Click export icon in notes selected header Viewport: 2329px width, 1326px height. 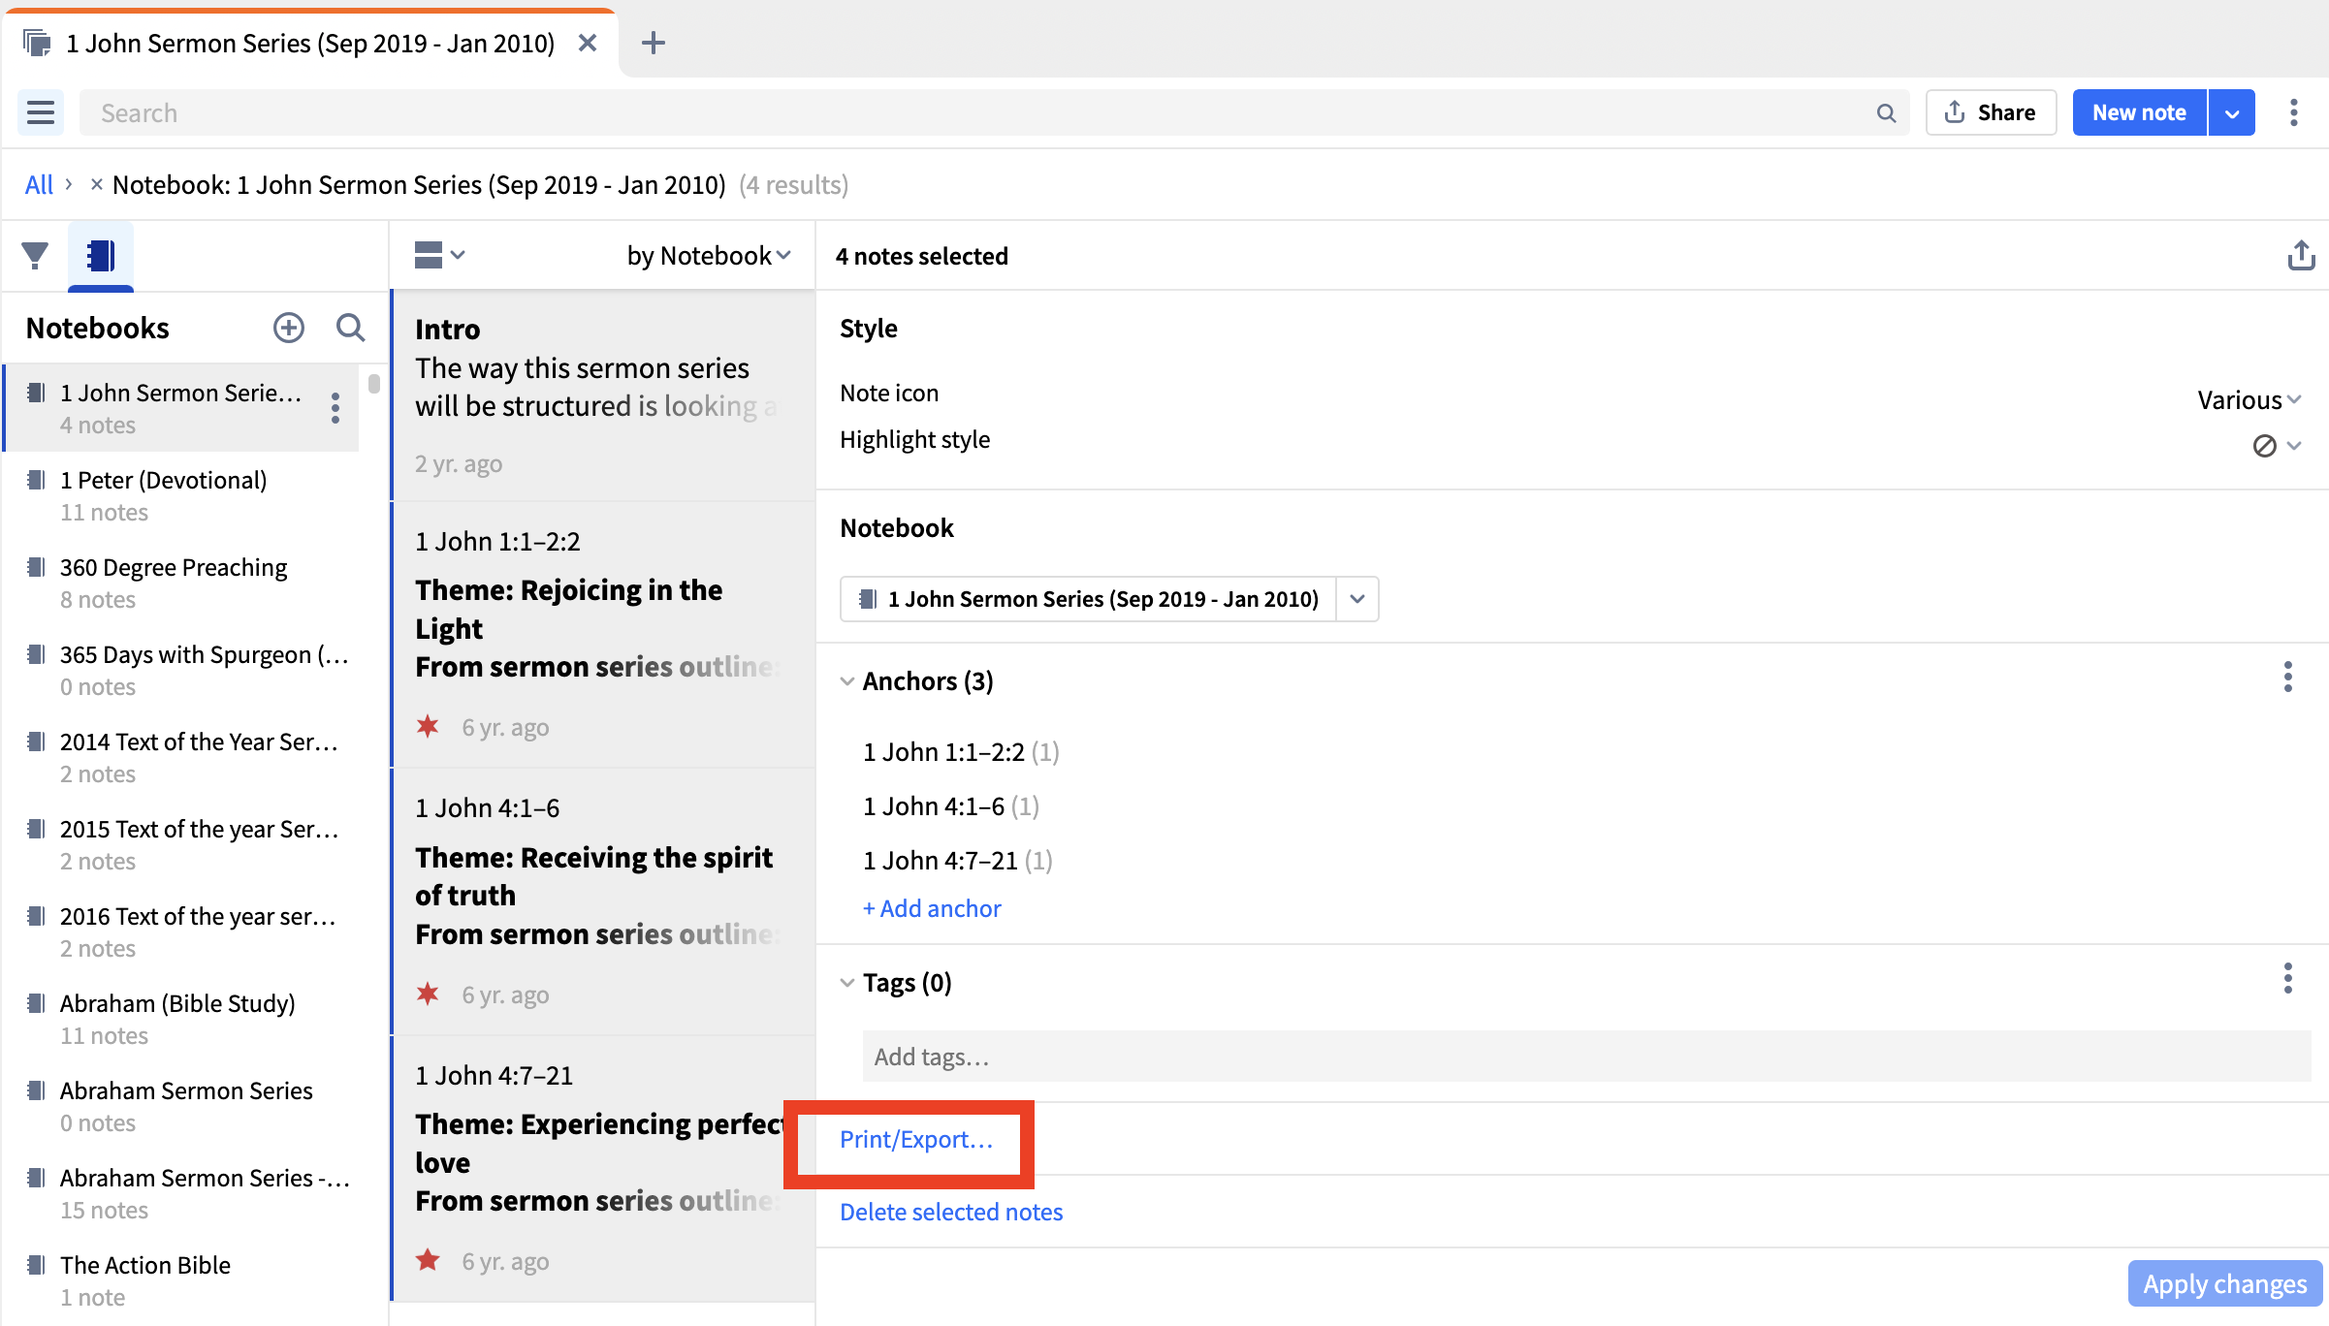tap(2301, 256)
